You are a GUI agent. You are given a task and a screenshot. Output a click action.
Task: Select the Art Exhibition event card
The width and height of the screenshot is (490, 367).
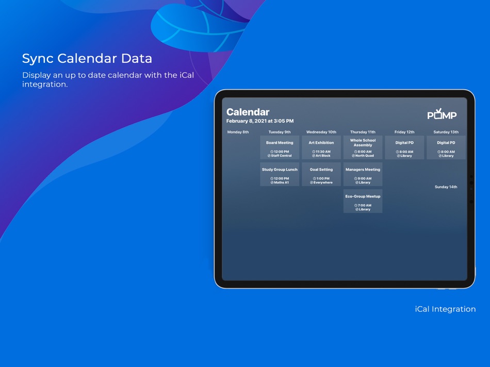pos(321,147)
